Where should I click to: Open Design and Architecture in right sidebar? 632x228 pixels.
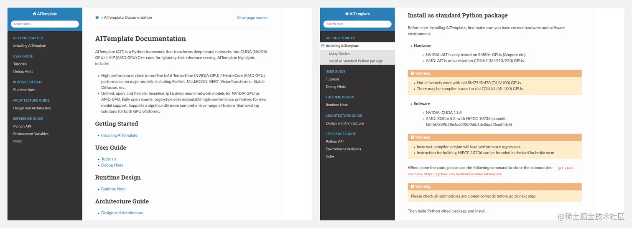[345, 123]
